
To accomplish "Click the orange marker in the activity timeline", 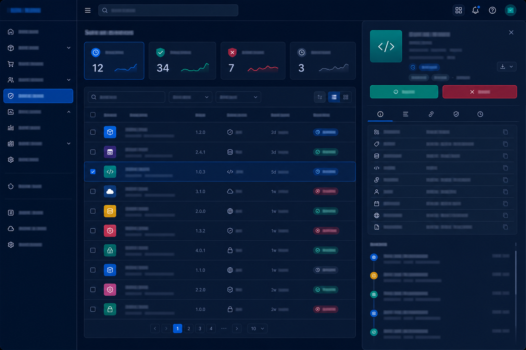I will click(x=374, y=275).
